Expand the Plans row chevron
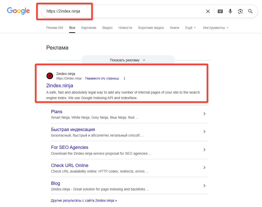 tap(204, 114)
